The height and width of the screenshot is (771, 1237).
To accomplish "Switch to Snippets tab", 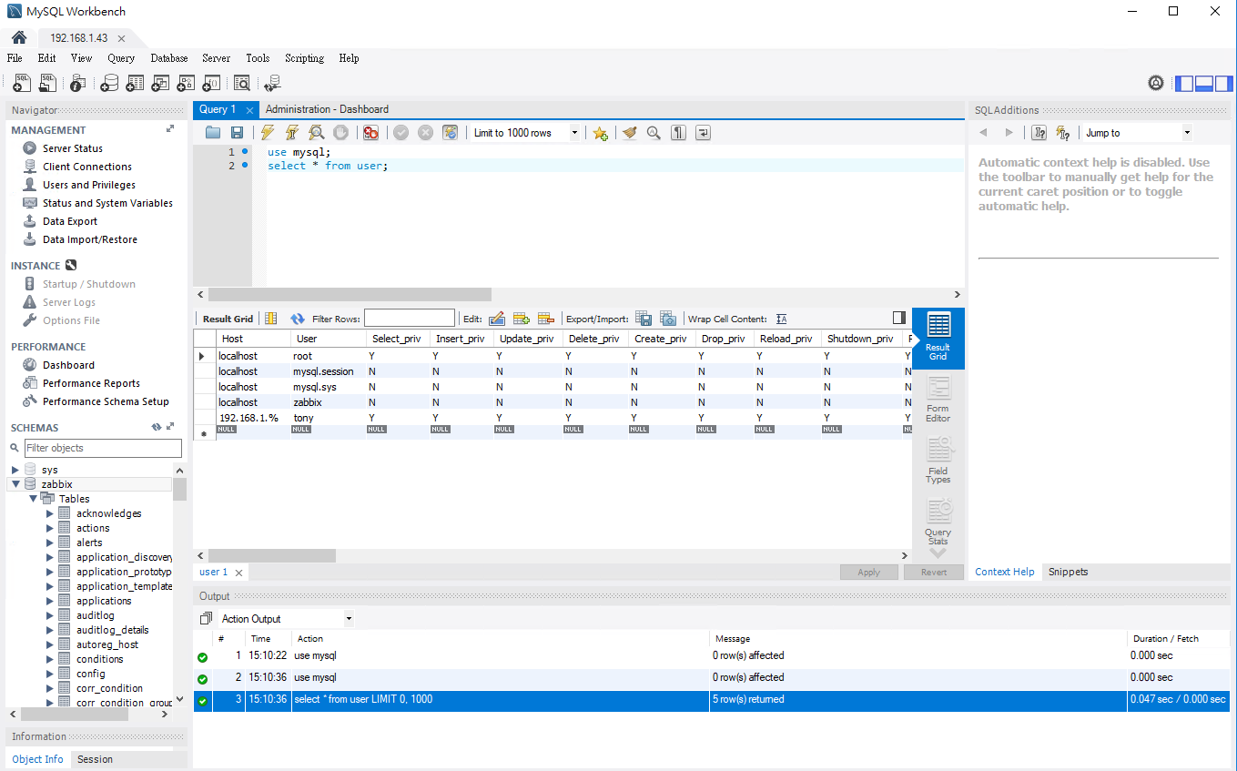I will coord(1068,572).
